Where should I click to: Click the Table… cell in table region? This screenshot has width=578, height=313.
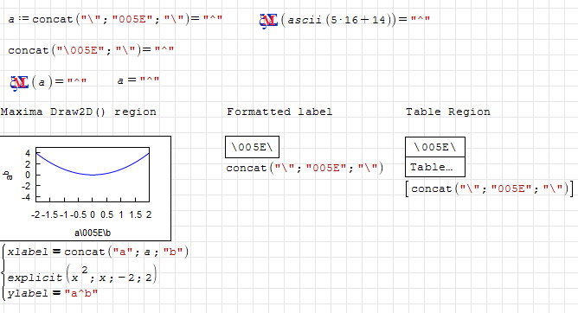coord(435,167)
